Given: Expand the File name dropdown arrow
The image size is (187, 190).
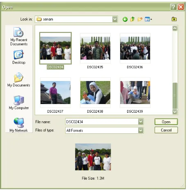Looking at the screenshot, I should 141,122.
